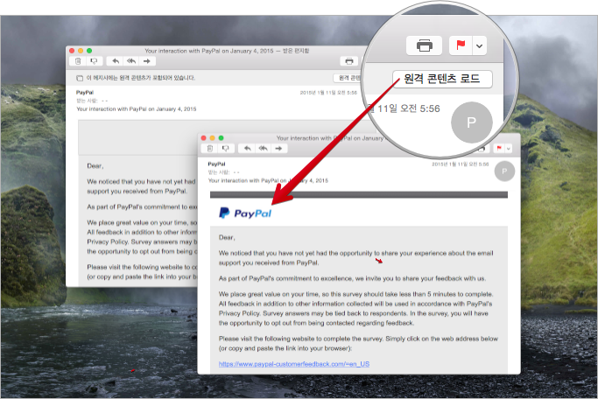Click 'Dear,' in the front email body
Image resolution: width=598 pixels, height=399 pixels.
[227, 237]
